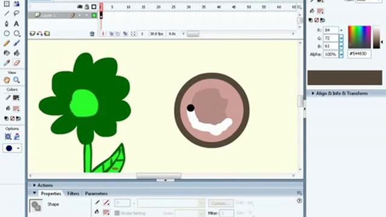Delete layer with the trash icon
Image resolution: width=386 pixels, height=217 pixels.
point(92,34)
